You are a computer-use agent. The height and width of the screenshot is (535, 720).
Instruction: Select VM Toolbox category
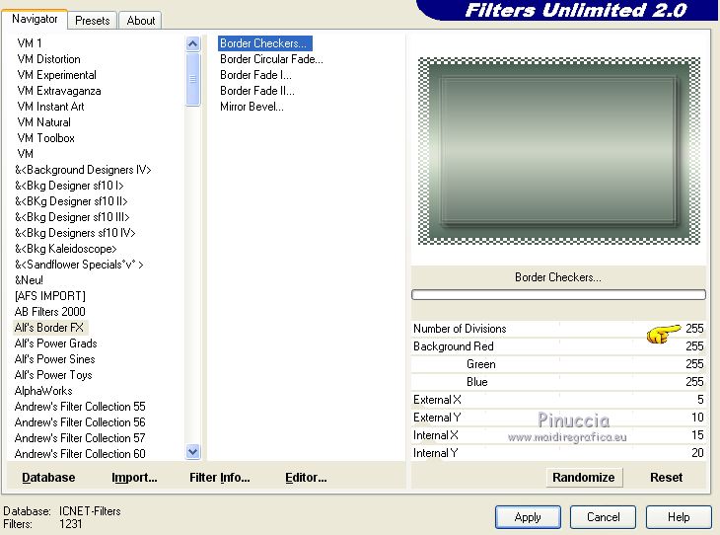45,138
